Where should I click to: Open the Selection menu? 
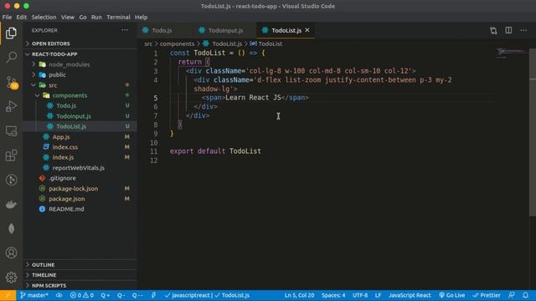click(x=44, y=17)
